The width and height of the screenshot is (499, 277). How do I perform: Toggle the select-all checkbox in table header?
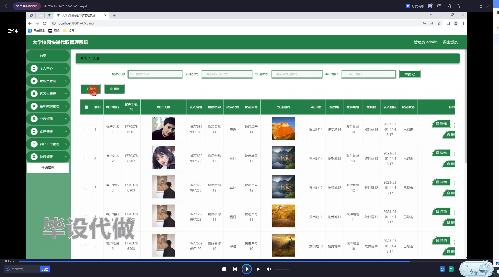tap(86, 107)
